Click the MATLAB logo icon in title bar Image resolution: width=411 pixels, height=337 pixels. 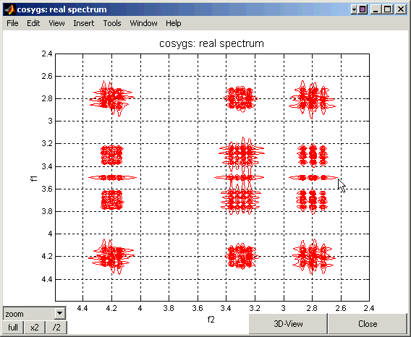tap(9, 9)
